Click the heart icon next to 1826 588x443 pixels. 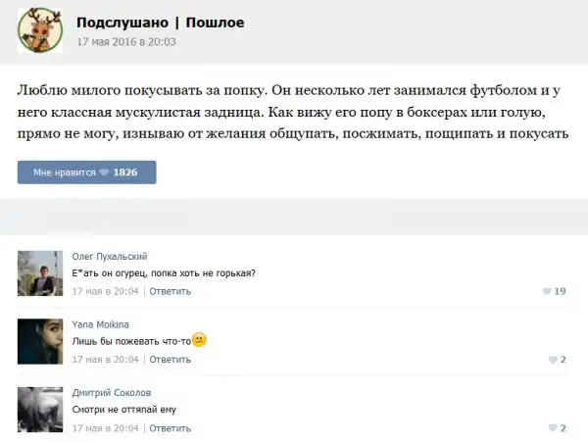105,172
